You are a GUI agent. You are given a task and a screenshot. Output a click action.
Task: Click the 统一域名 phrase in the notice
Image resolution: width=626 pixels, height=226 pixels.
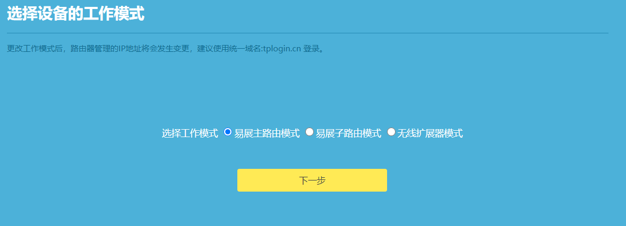pyautogui.click(x=244, y=49)
